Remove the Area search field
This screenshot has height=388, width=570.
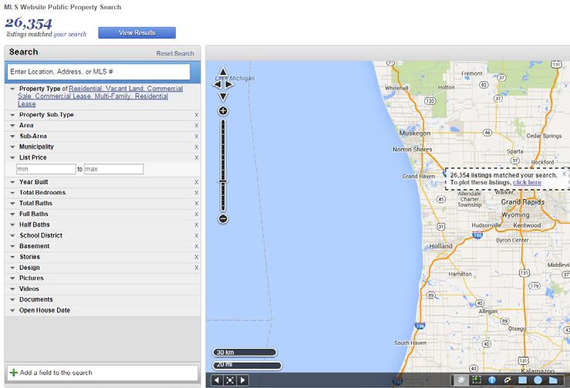(197, 126)
